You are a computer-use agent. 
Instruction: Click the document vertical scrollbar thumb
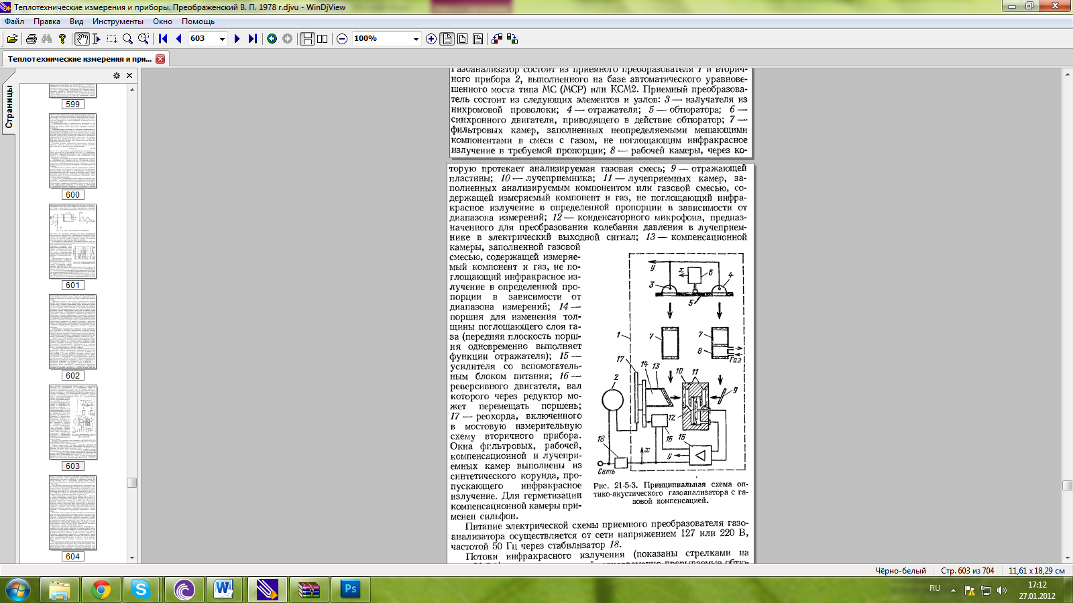(x=1067, y=486)
